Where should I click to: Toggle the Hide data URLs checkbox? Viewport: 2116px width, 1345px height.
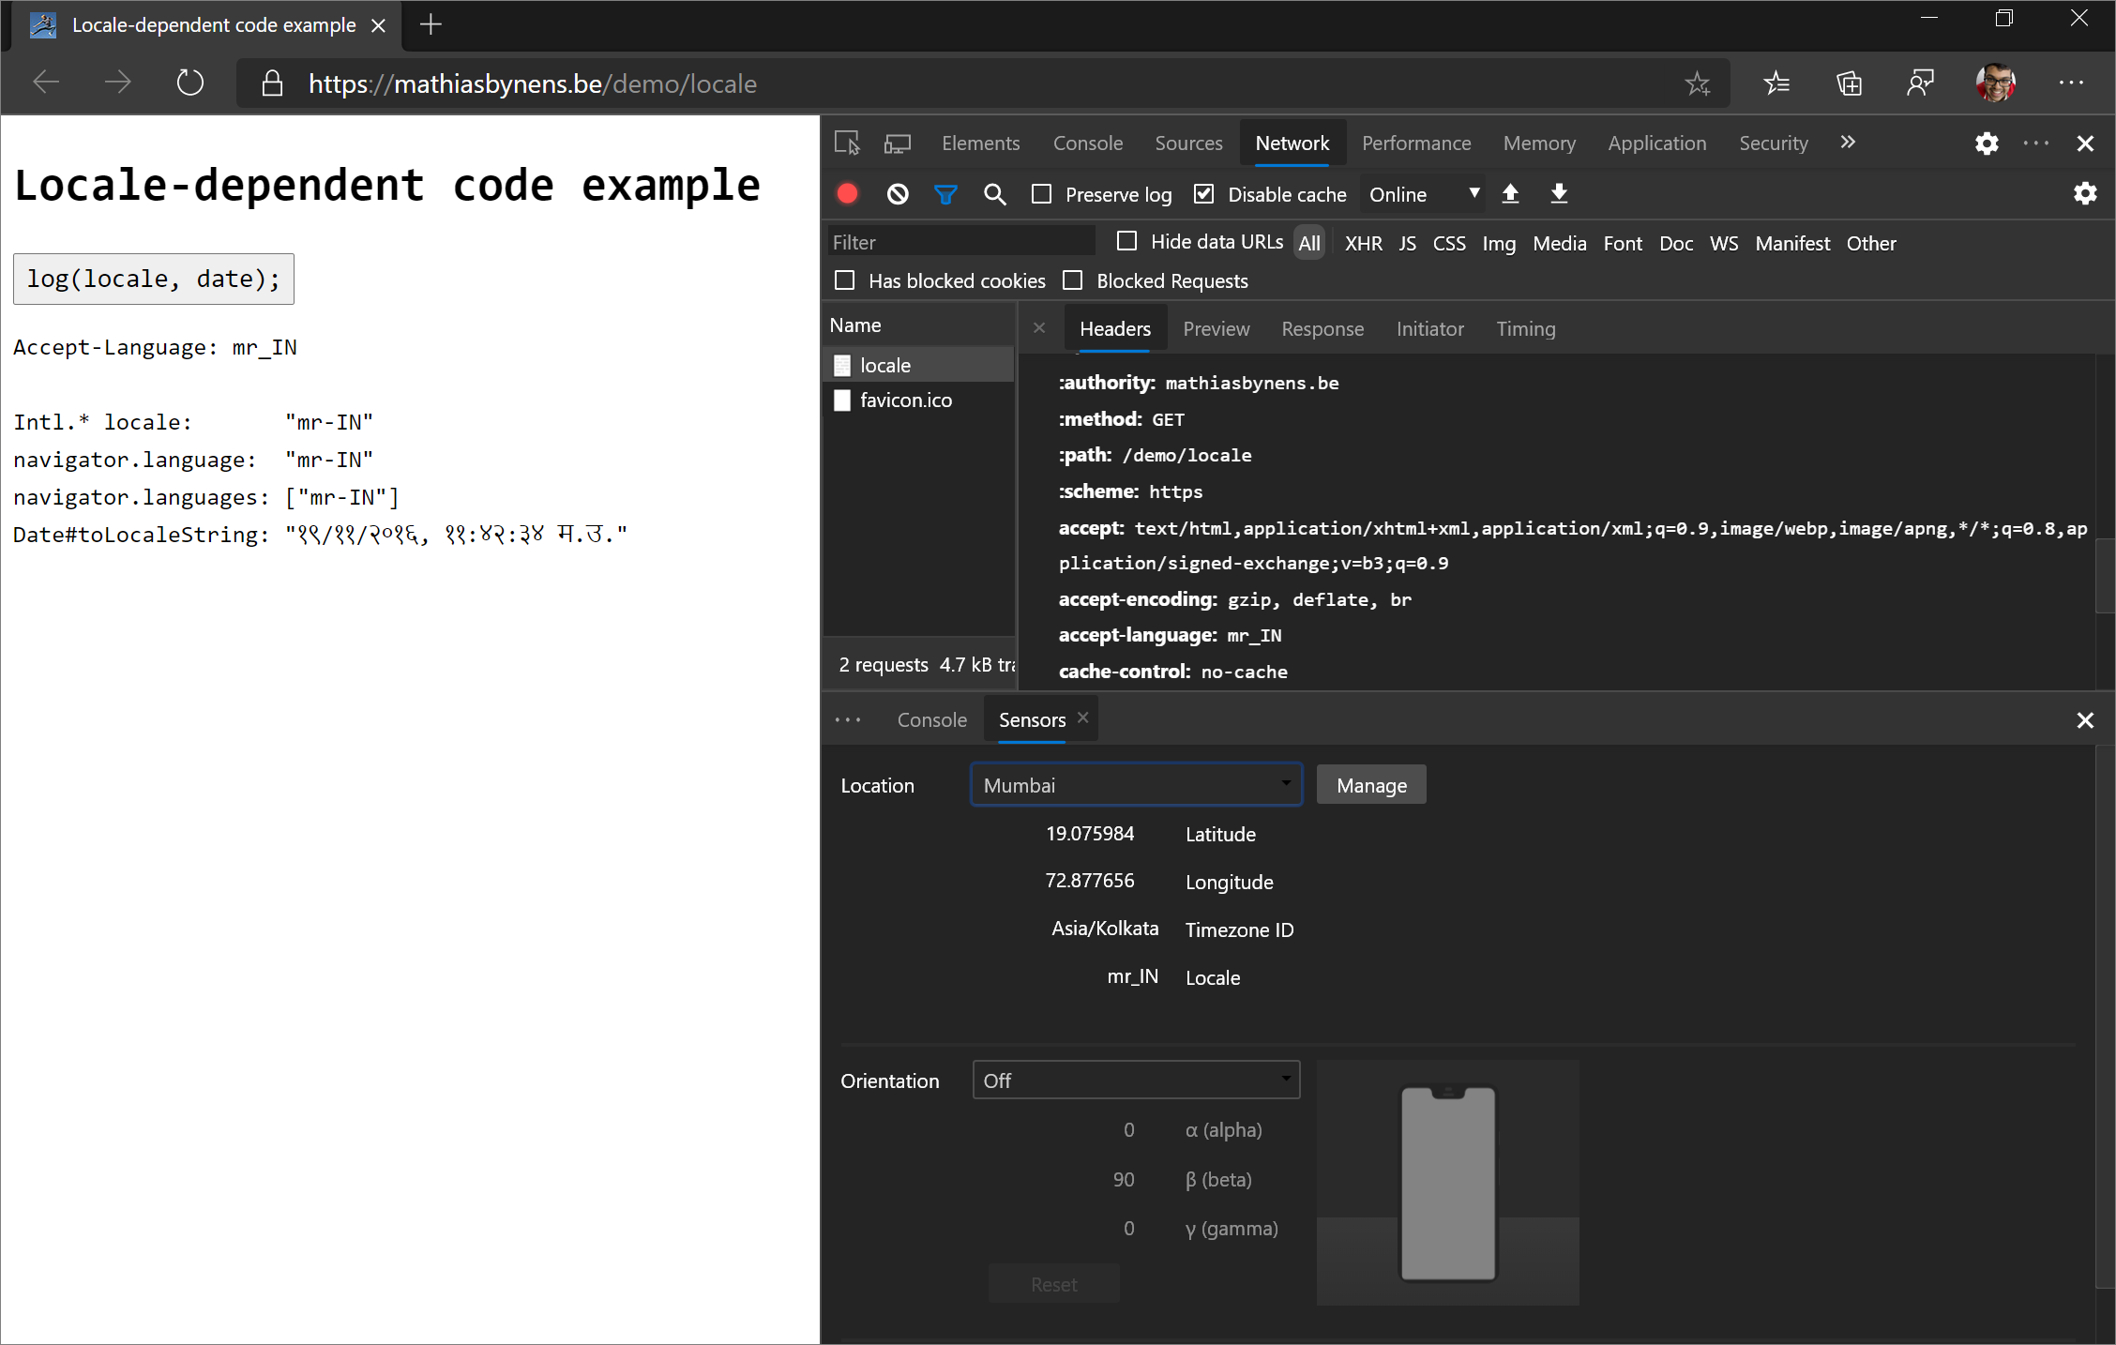(x=1127, y=242)
